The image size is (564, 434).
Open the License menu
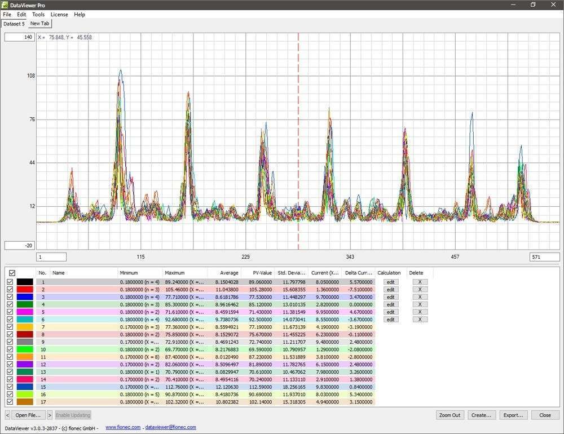59,15
